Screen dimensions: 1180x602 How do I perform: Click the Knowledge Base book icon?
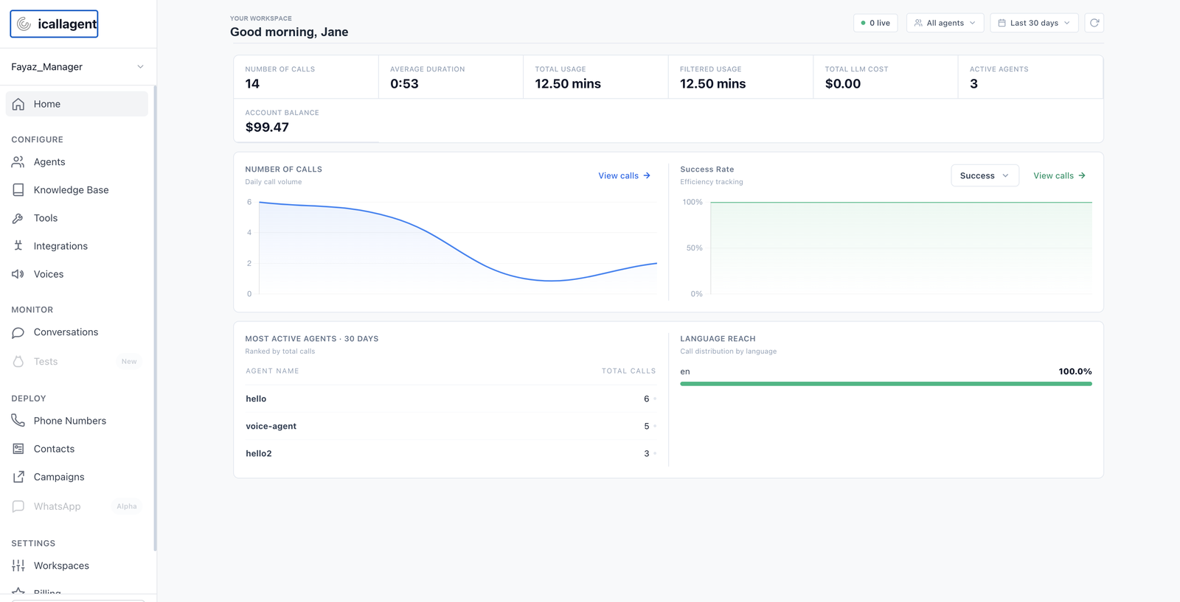click(18, 190)
